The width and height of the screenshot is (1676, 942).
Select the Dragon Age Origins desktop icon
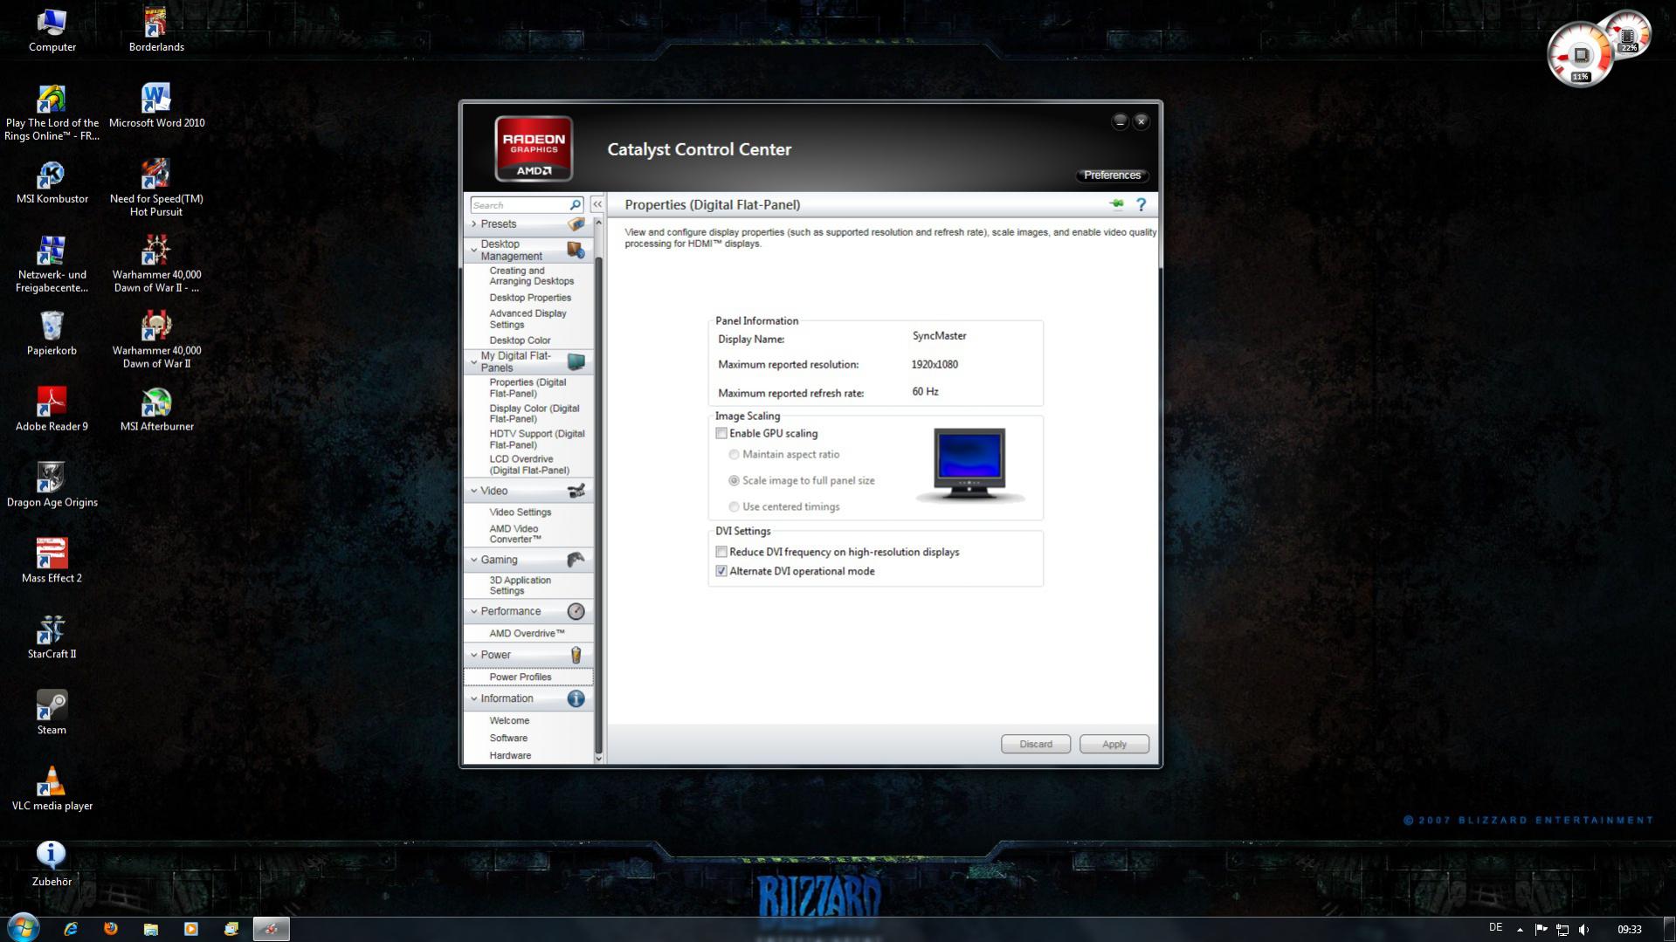point(52,485)
